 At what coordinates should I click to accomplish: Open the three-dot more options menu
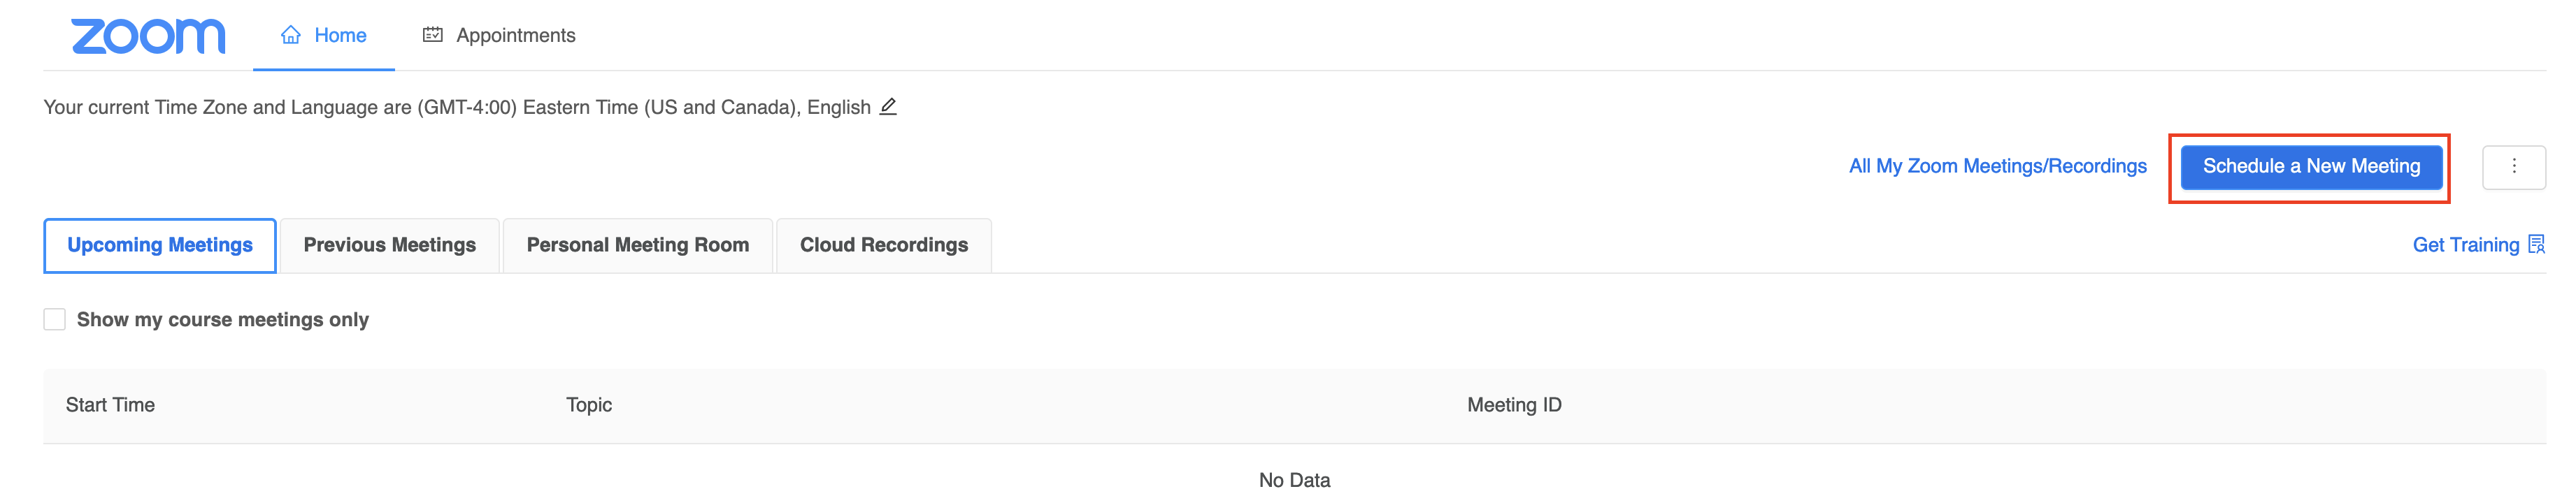click(x=2513, y=167)
